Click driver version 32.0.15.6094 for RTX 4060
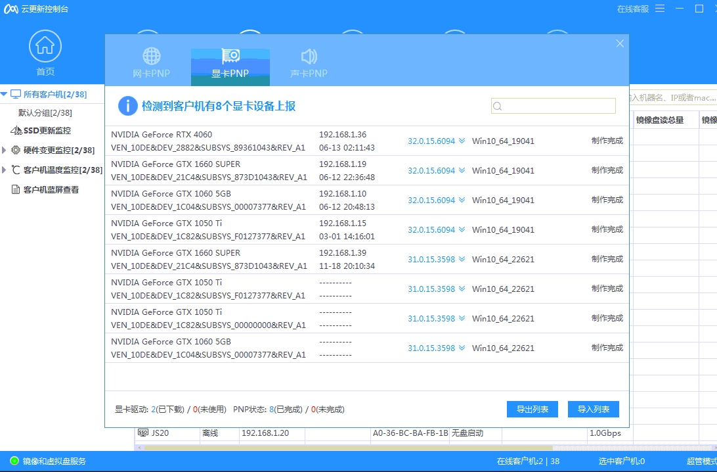This screenshot has width=717, height=472. 431,141
